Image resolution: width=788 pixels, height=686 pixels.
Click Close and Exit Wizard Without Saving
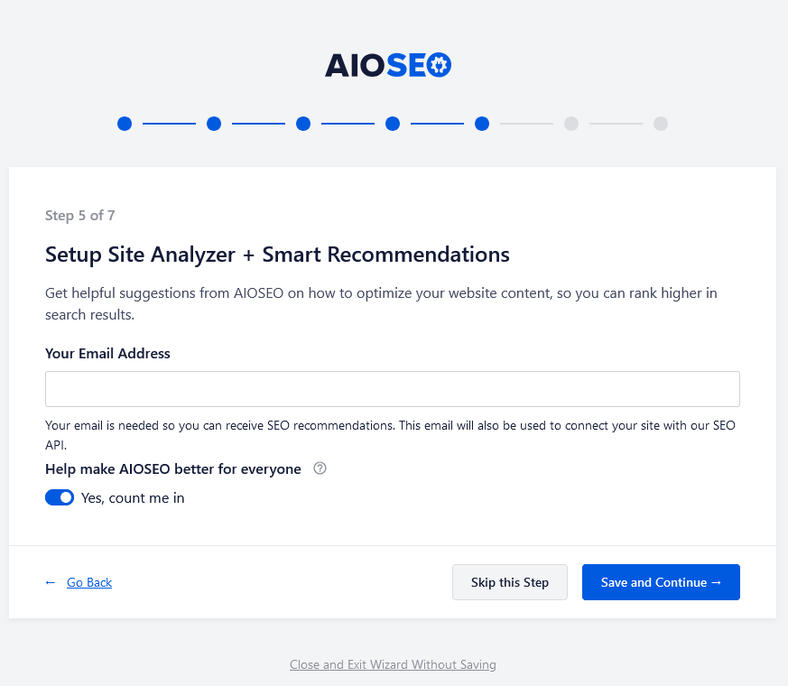393,664
